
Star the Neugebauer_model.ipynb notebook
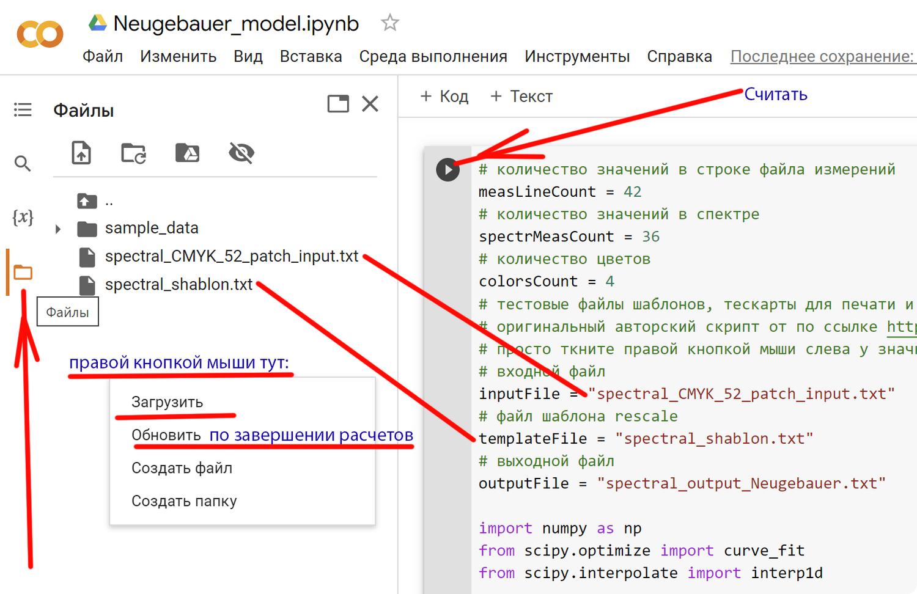(x=389, y=23)
